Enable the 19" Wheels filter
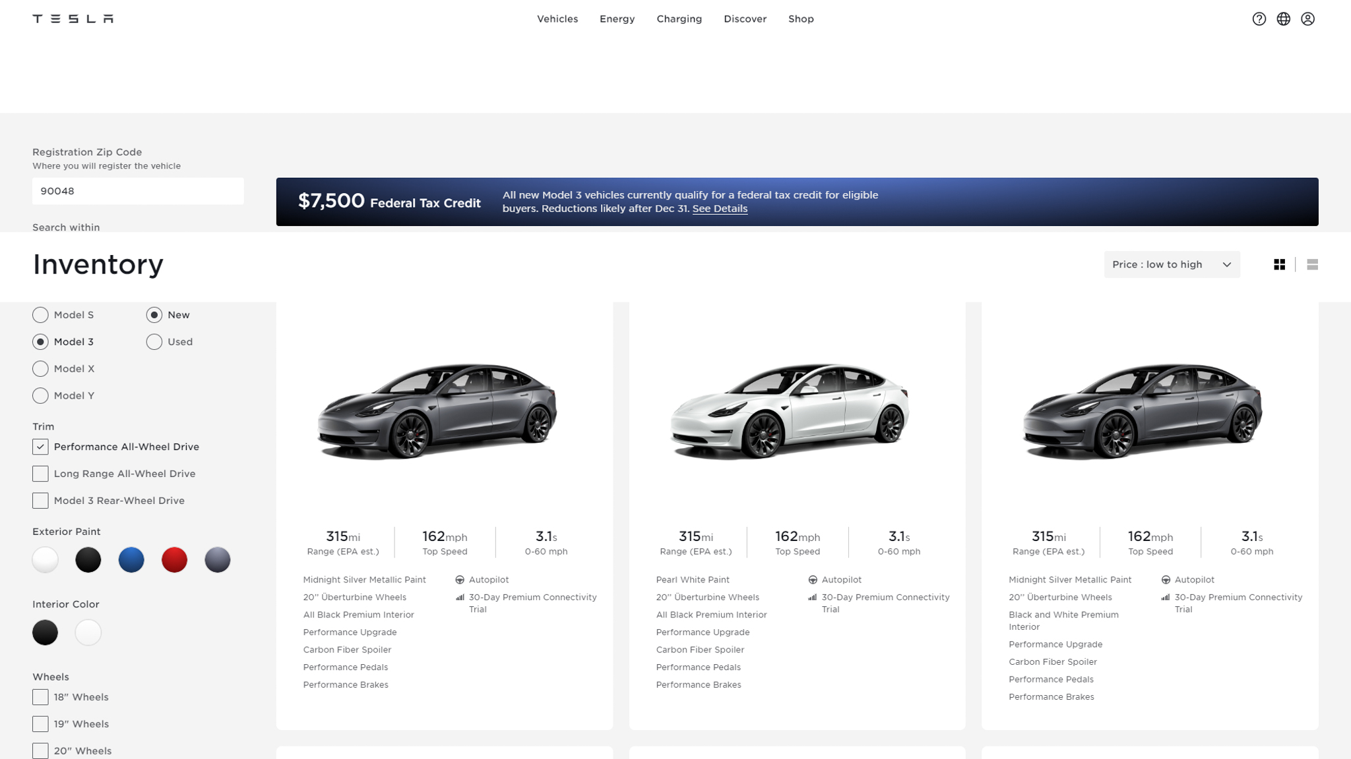The image size is (1351, 759). [40, 724]
